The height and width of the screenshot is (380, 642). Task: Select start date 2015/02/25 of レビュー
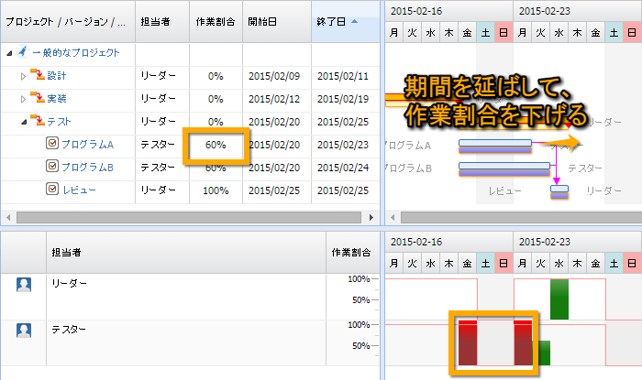pos(274,190)
